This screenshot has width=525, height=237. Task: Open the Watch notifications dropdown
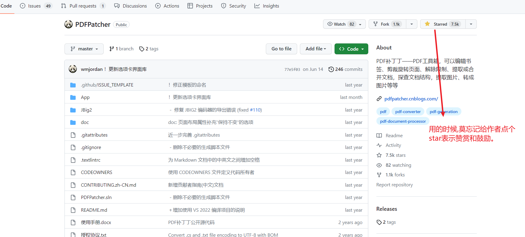(344, 24)
